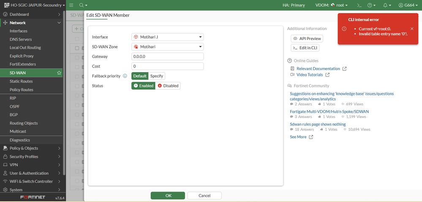Expand the VPN menu chevron
This screenshot has width=422, height=202.
[x=59, y=165]
